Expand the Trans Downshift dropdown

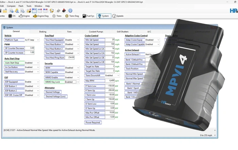(x=118, y=76)
